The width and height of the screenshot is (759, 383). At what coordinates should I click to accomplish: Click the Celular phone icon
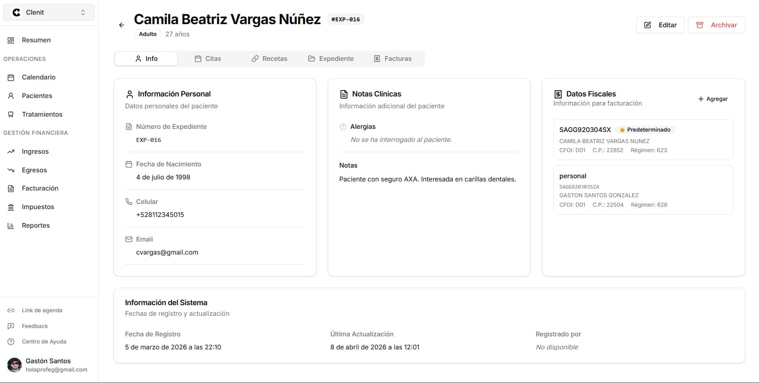click(x=129, y=202)
